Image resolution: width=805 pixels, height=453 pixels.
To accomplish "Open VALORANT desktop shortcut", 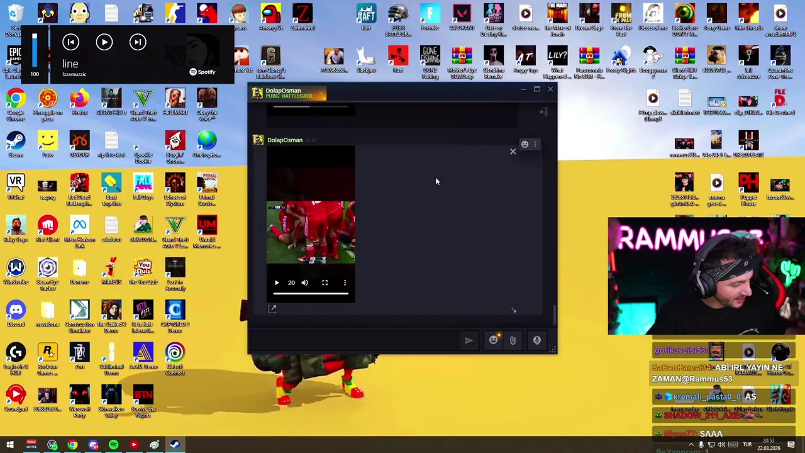I will pyautogui.click(x=462, y=18).
